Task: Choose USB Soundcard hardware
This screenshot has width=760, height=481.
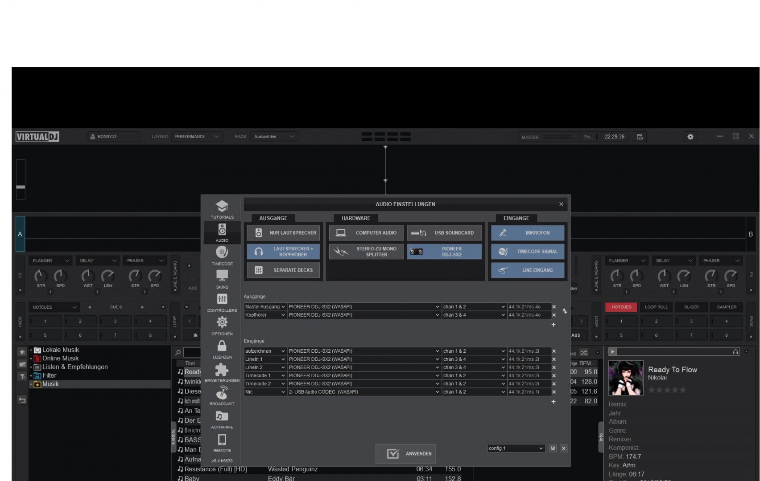Action: click(x=444, y=233)
